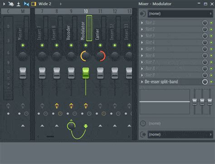
Task: Click the extra large meters icon
Action: pos(19,4)
